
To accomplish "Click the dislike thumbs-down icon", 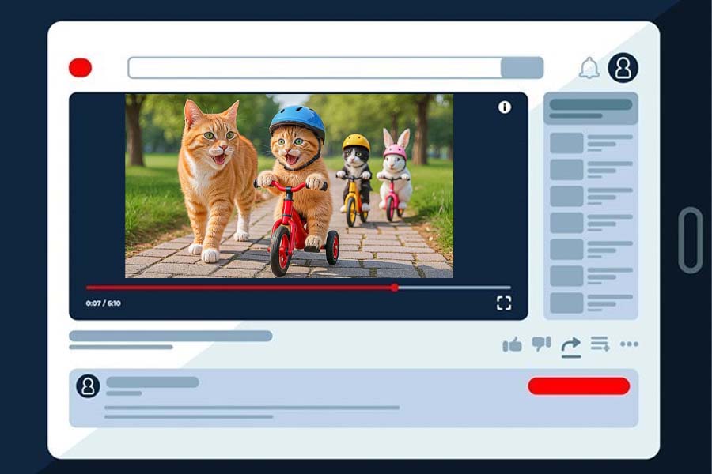I will (x=541, y=344).
